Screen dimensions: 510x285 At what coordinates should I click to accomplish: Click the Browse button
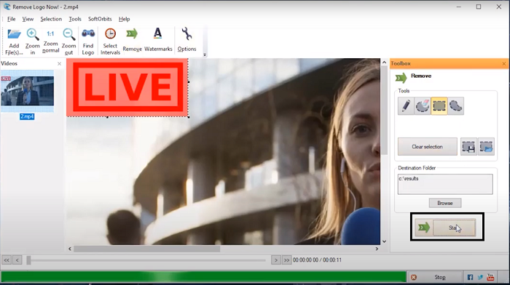[445, 203]
